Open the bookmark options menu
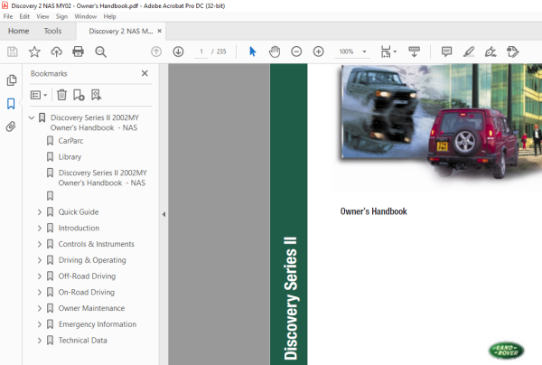 (x=39, y=95)
